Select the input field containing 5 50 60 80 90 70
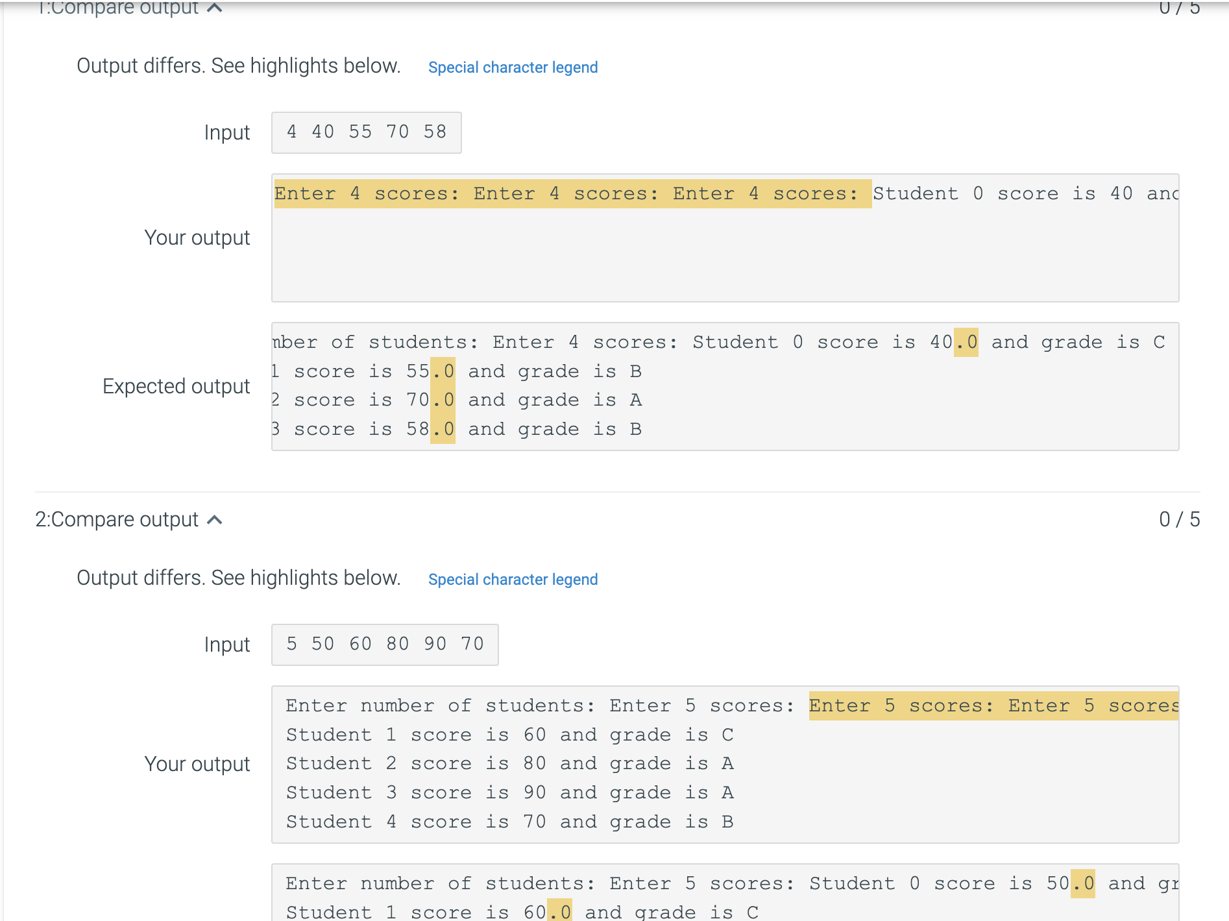 (x=384, y=644)
